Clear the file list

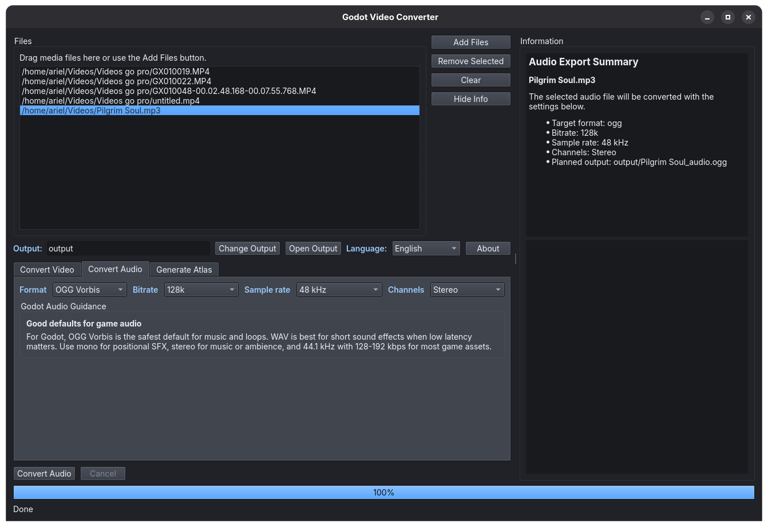[x=470, y=80]
